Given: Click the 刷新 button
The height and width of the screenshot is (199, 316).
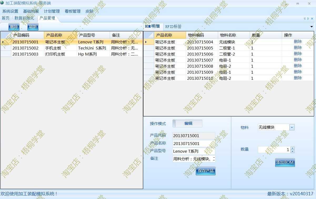Looking at the screenshot, I should coord(33,27).
